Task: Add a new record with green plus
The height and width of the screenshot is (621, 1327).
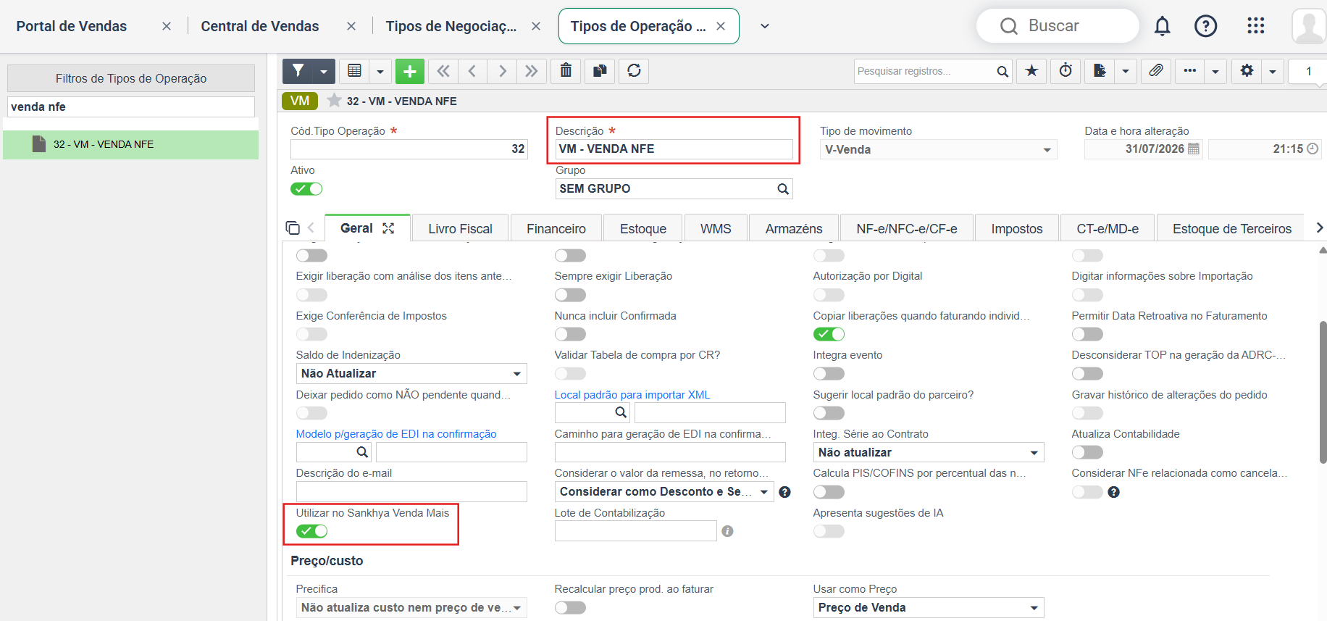Action: 410,71
